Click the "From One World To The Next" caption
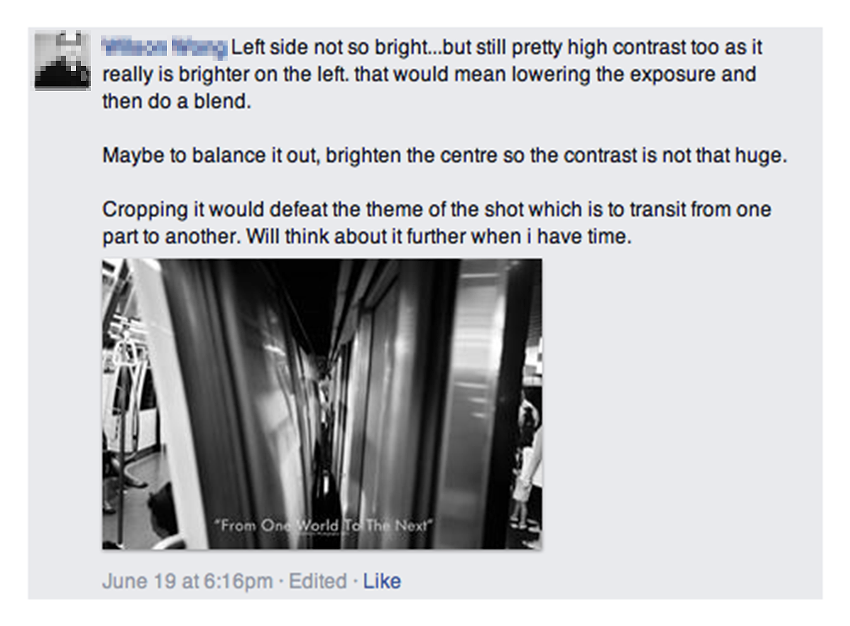Image resolution: width=850 pixels, height=626 pixels. click(323, 526)
